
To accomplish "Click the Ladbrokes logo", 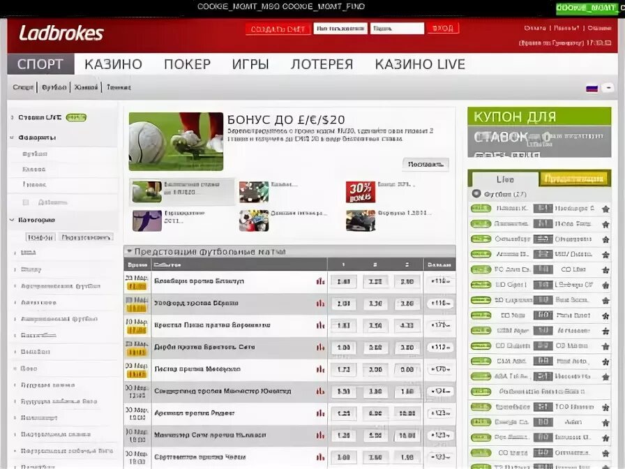I will [61, 33].
